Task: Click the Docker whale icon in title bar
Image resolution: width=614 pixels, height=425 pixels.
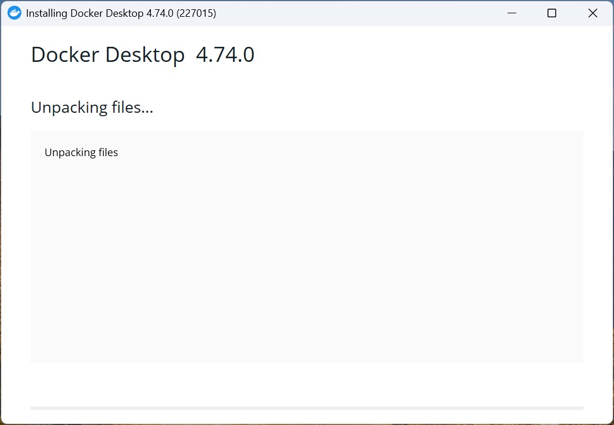Action: coord(14,13)
